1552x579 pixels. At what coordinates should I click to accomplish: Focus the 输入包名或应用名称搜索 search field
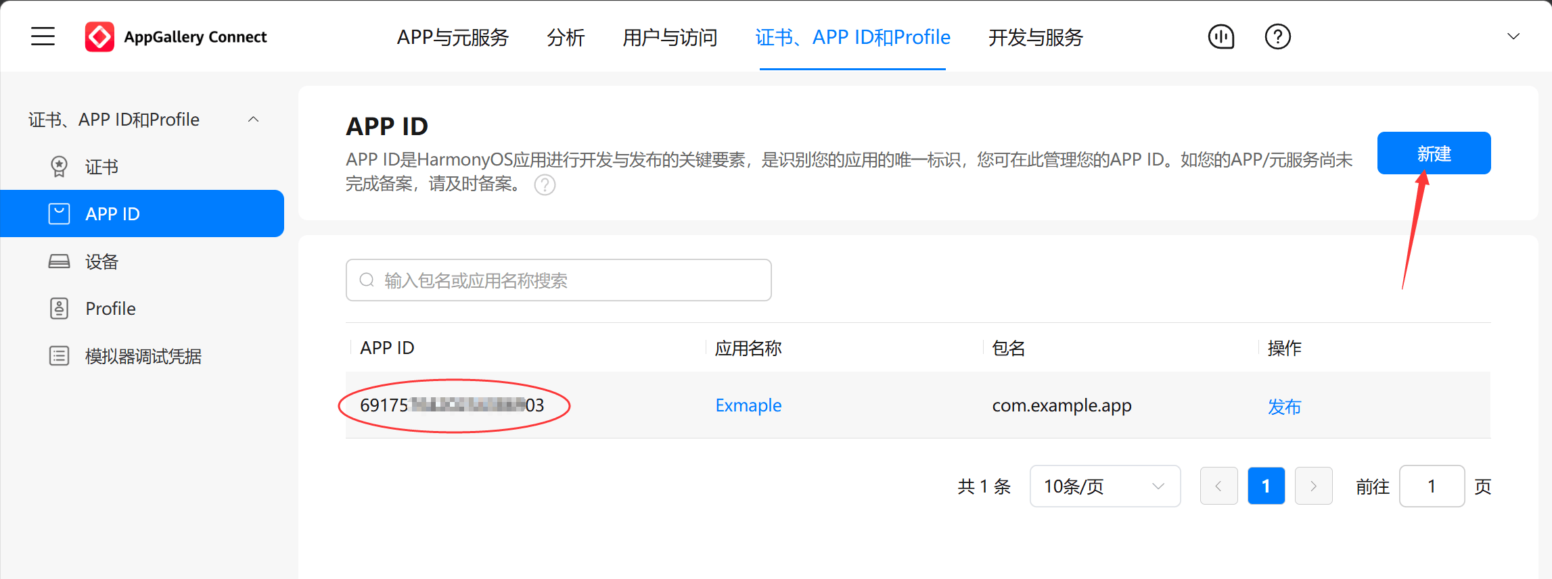pyautogui.click(x=559, y=280)
